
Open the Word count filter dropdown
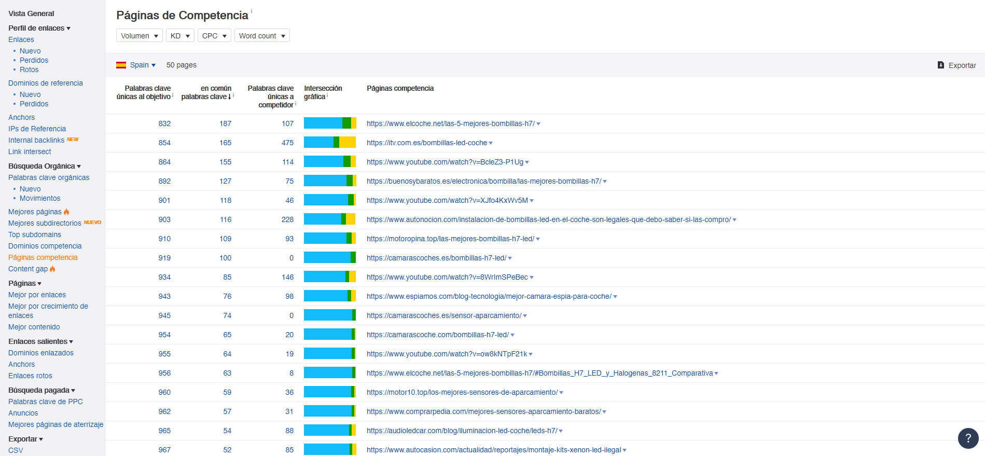[x=262, y=36]
